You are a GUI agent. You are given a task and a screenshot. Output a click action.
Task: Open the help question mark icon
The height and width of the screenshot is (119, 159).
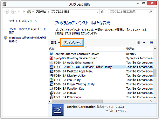pyautogui.click(x=151, y=43)
